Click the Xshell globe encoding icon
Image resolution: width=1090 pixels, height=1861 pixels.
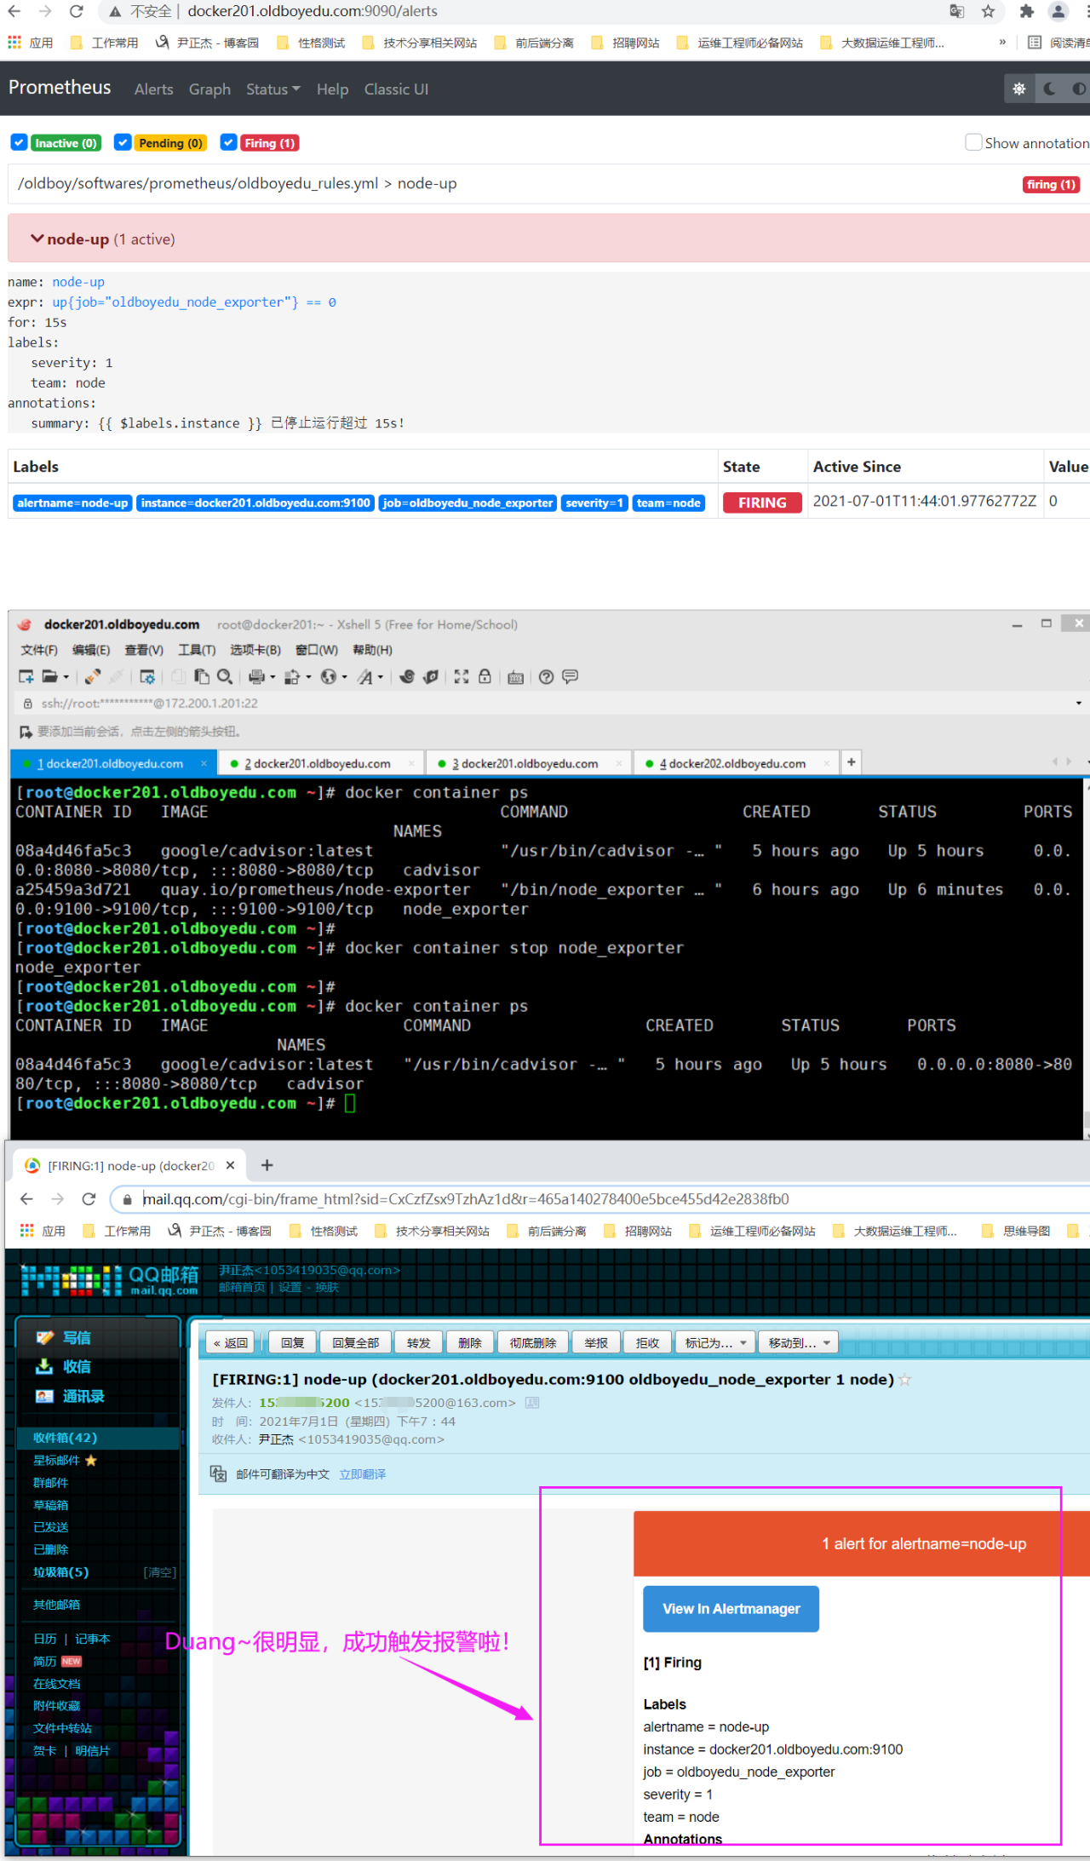point(329,677)
